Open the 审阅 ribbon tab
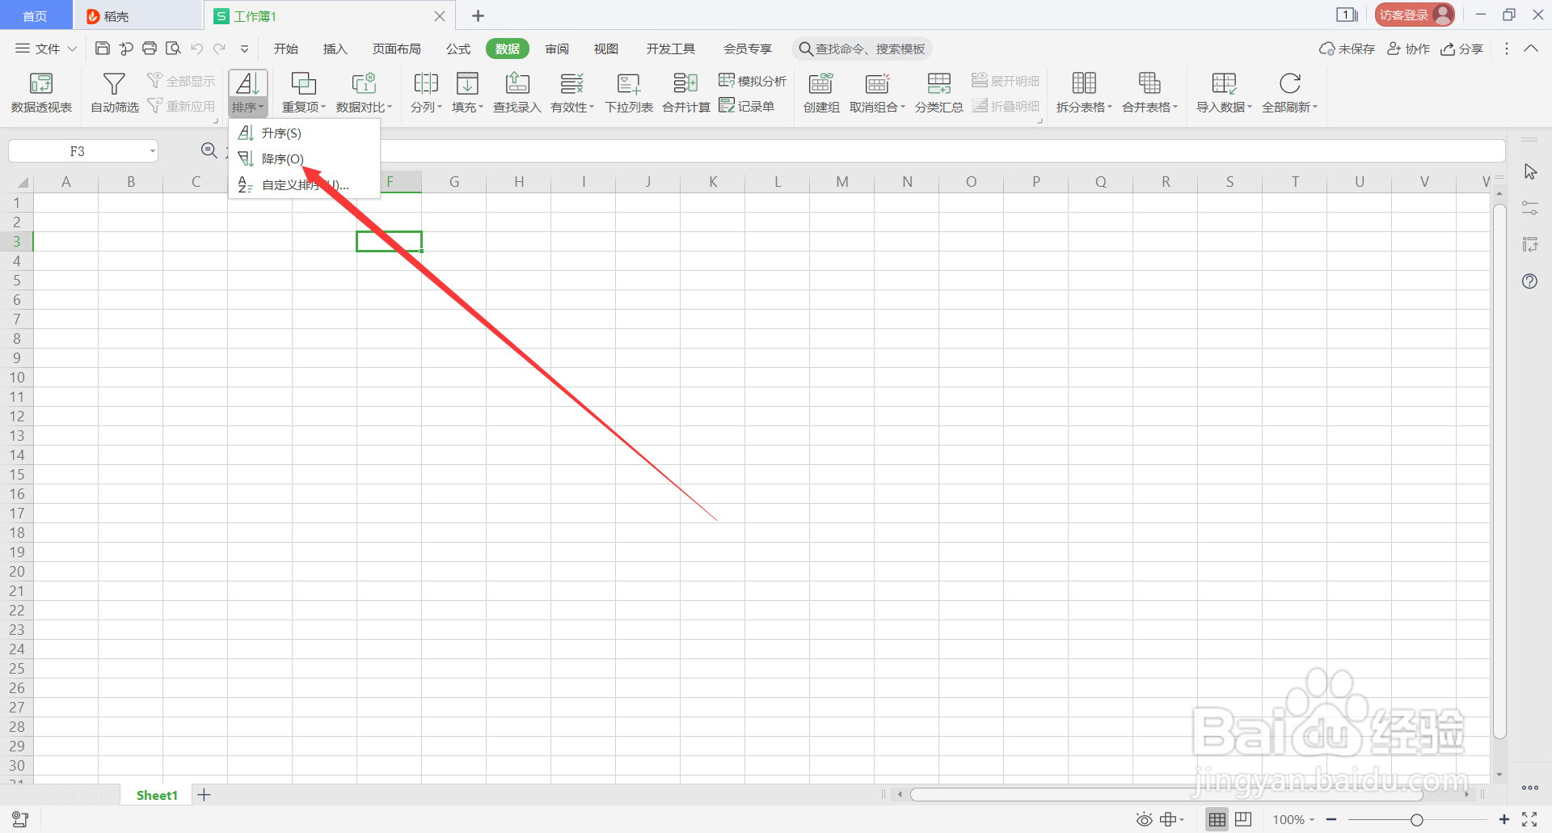This screenshot has height=833, width=1552. 556,49
